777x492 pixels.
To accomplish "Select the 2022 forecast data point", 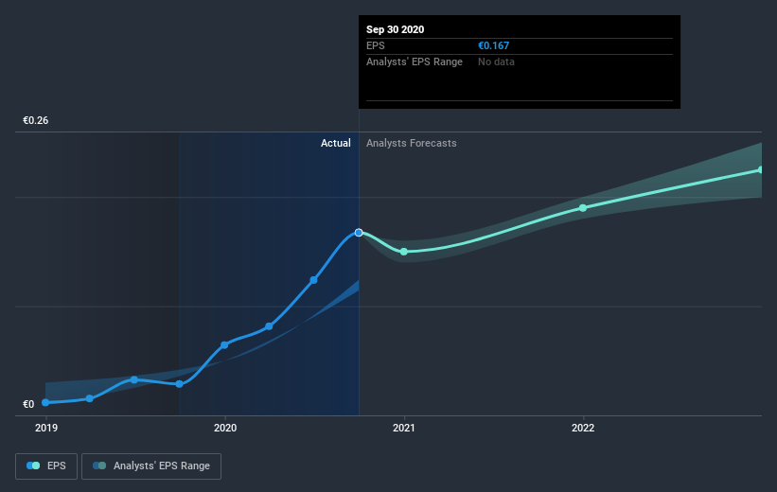I will [583, 207].
